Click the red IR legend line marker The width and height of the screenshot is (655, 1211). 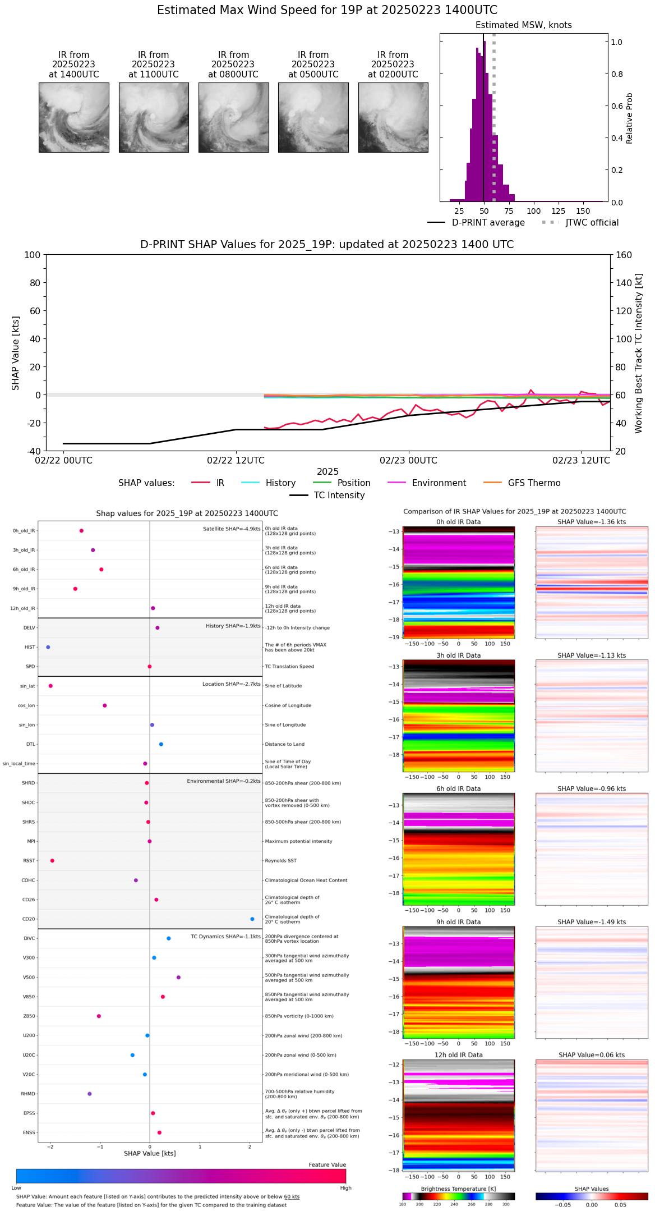pos(201,483)
